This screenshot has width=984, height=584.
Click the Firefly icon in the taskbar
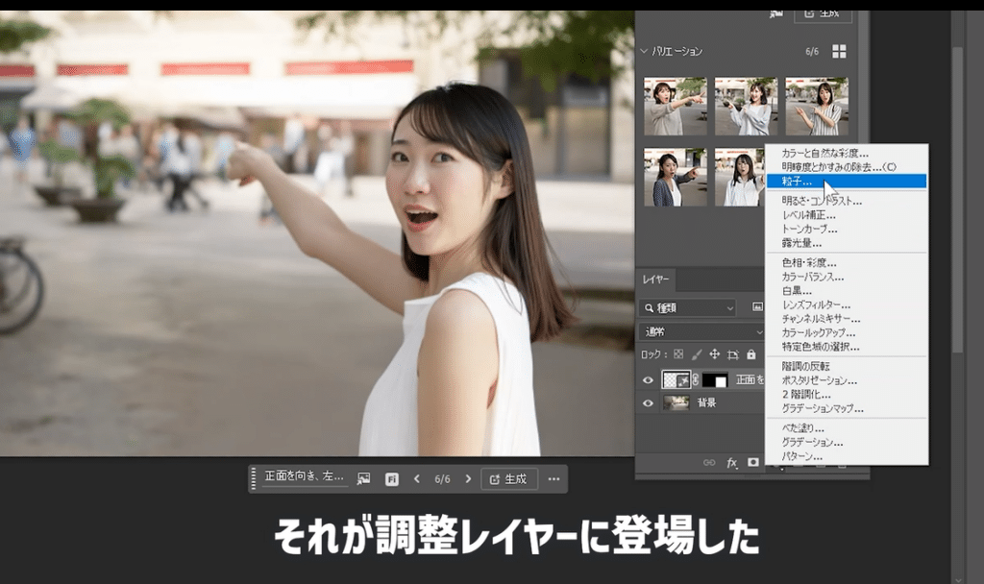392,478
